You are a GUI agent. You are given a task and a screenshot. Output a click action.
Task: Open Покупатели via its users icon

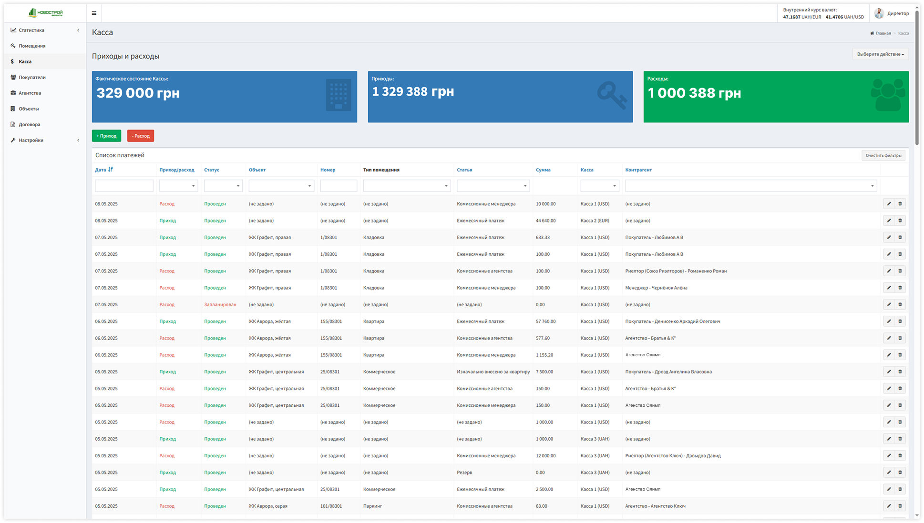(x=12, y=77)
